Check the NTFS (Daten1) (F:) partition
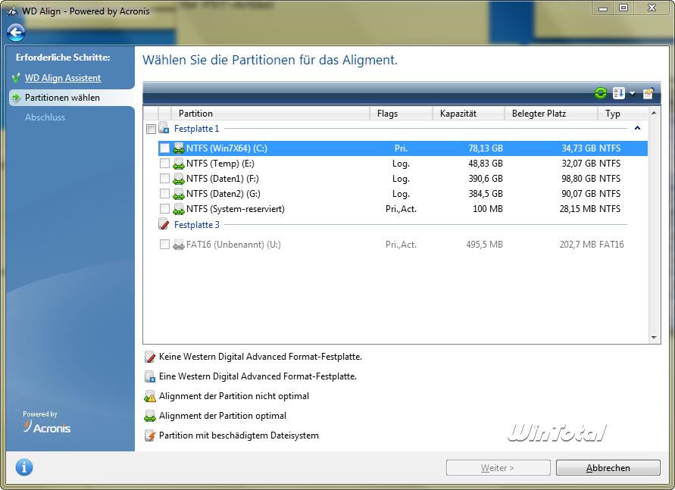The image size is (675, 490). 164,179
